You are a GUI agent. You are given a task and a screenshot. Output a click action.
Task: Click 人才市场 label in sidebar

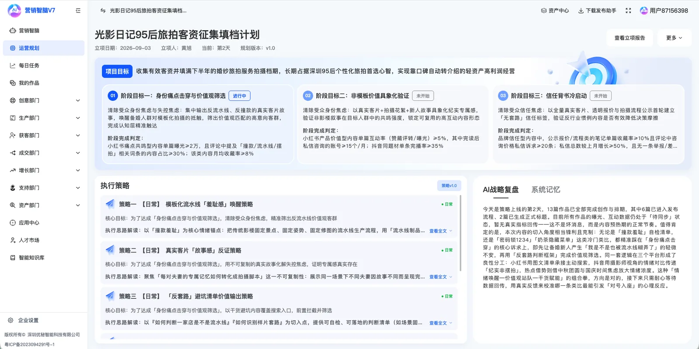click(x=29, y=240)
